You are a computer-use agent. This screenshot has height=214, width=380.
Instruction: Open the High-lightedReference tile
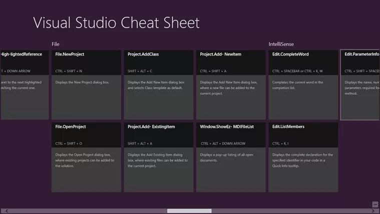pos(25,85)
